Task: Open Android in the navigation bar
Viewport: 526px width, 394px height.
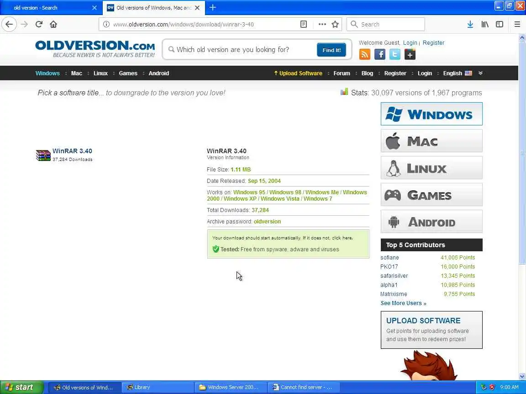Action: point(159,73)
